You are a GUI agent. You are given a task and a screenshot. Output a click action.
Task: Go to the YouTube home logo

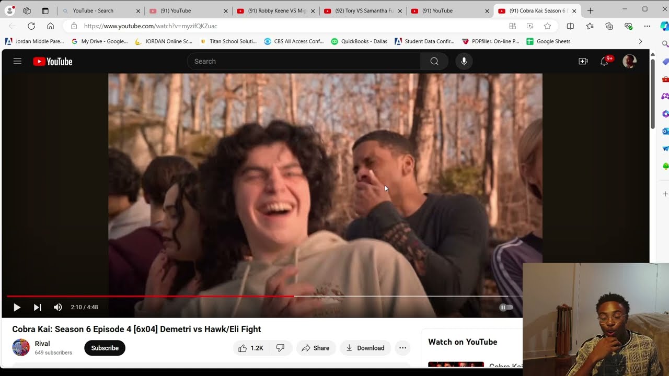click(53, 62)
